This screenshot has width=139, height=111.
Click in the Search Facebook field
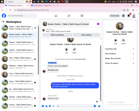(22, 16)
